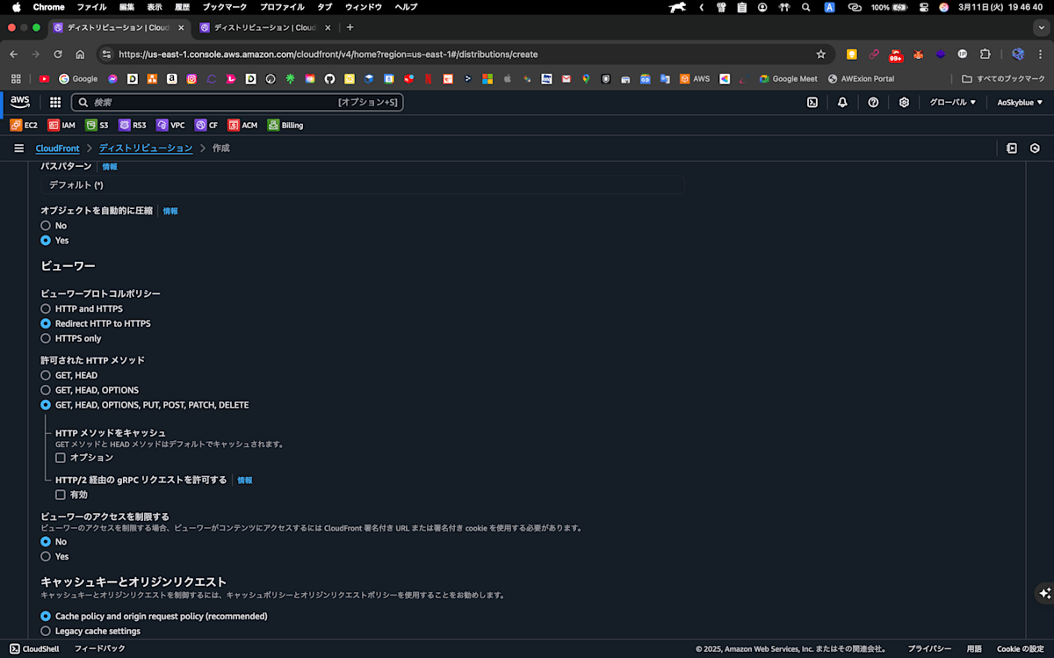The height and width of the screenshot is (658, 1054).
Task: Open the CloudShell icon in top bar
Action: (812, 102)
